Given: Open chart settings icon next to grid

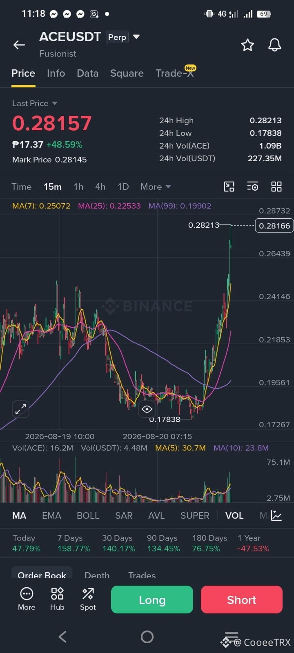Looking at the screenshot, I should tap(253, 187).
